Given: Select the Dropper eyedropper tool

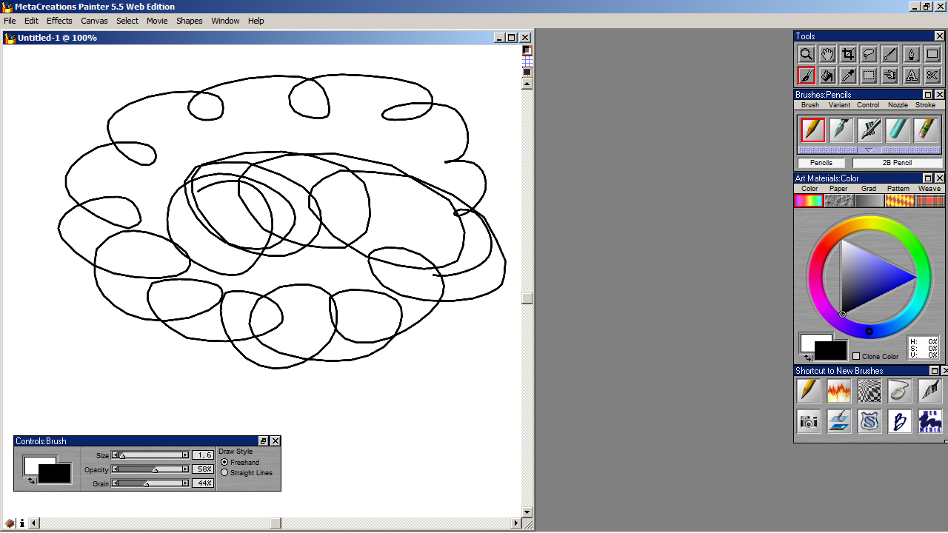Looking at the screenshot, I should (x=848, y=75).
